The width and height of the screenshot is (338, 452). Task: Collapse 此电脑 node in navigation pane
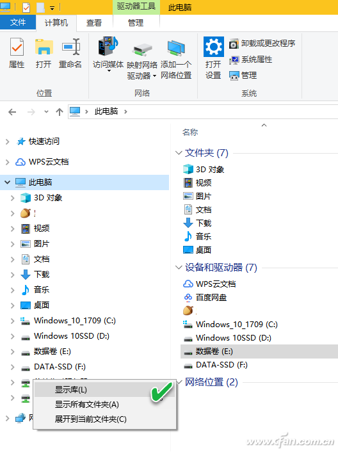8,182
